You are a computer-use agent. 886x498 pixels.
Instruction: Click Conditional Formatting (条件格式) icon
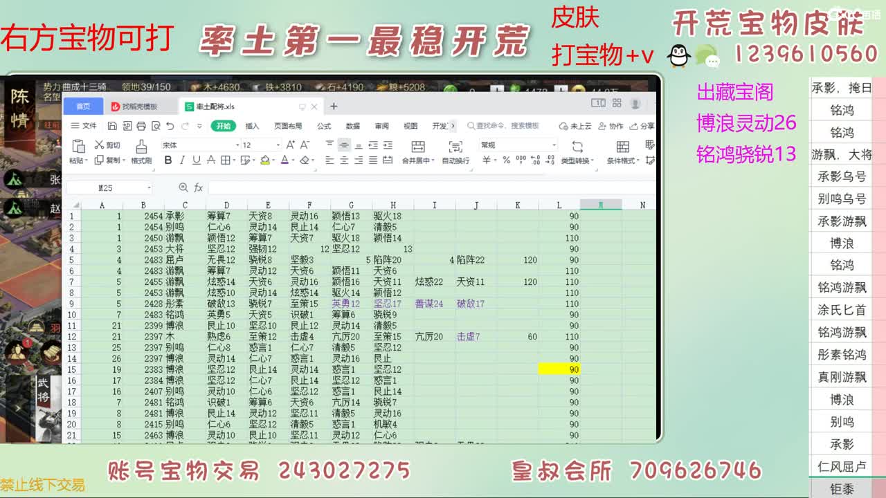pos(622,147)
